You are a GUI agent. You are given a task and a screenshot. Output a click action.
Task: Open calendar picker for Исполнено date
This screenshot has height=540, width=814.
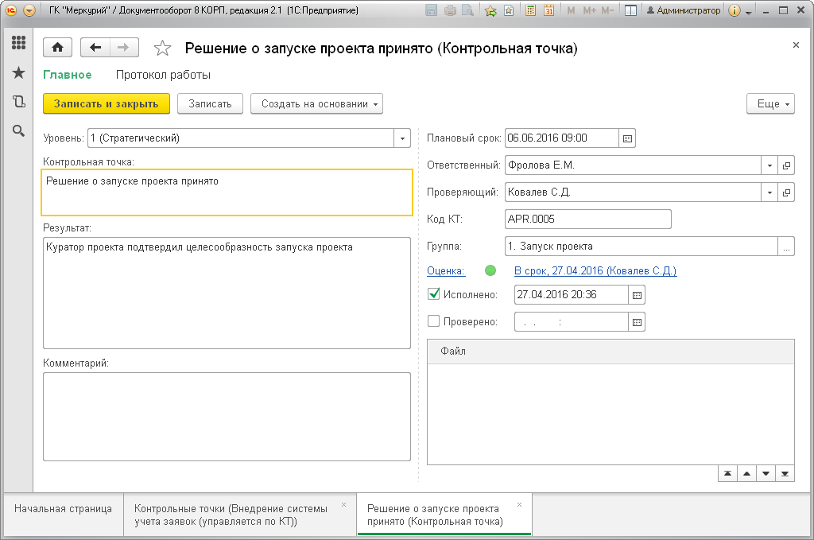click(x=637, y=295)
